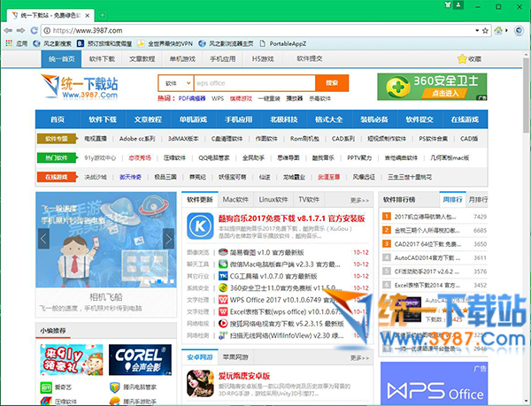This screenshot has width=531, height=406.
Task: Click the wps office search input field
Action: pos(255,83)
